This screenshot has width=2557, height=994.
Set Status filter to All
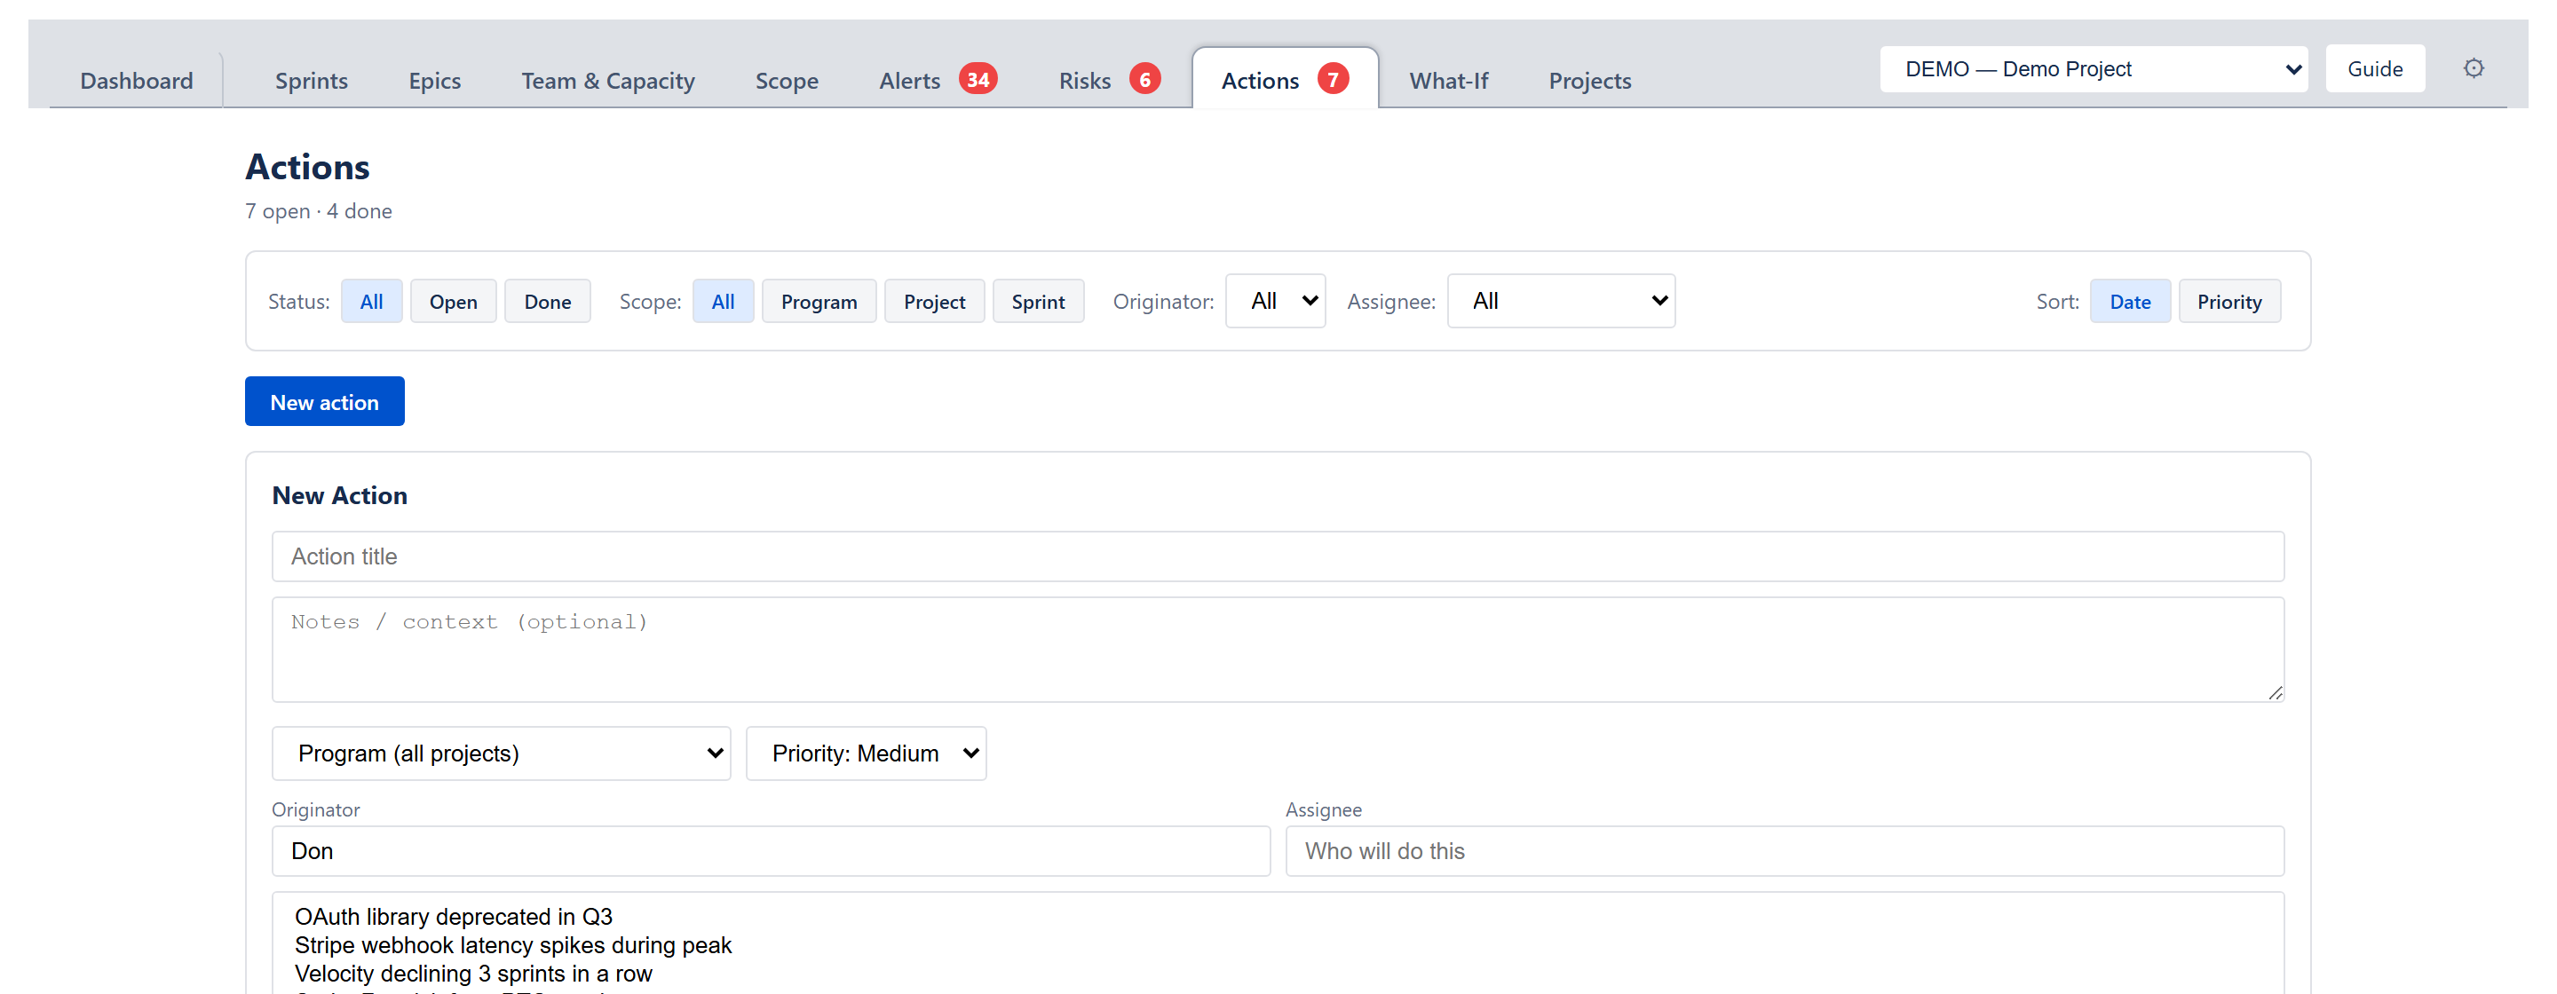click(x=371, y=302)
